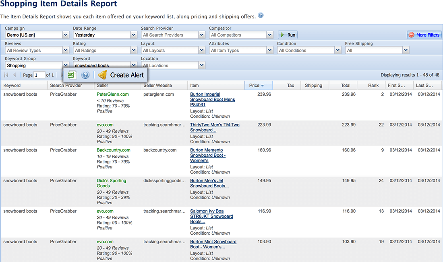443x262 pixels.
Task: Sort by the Seller column header
Action: coord(118,85)
